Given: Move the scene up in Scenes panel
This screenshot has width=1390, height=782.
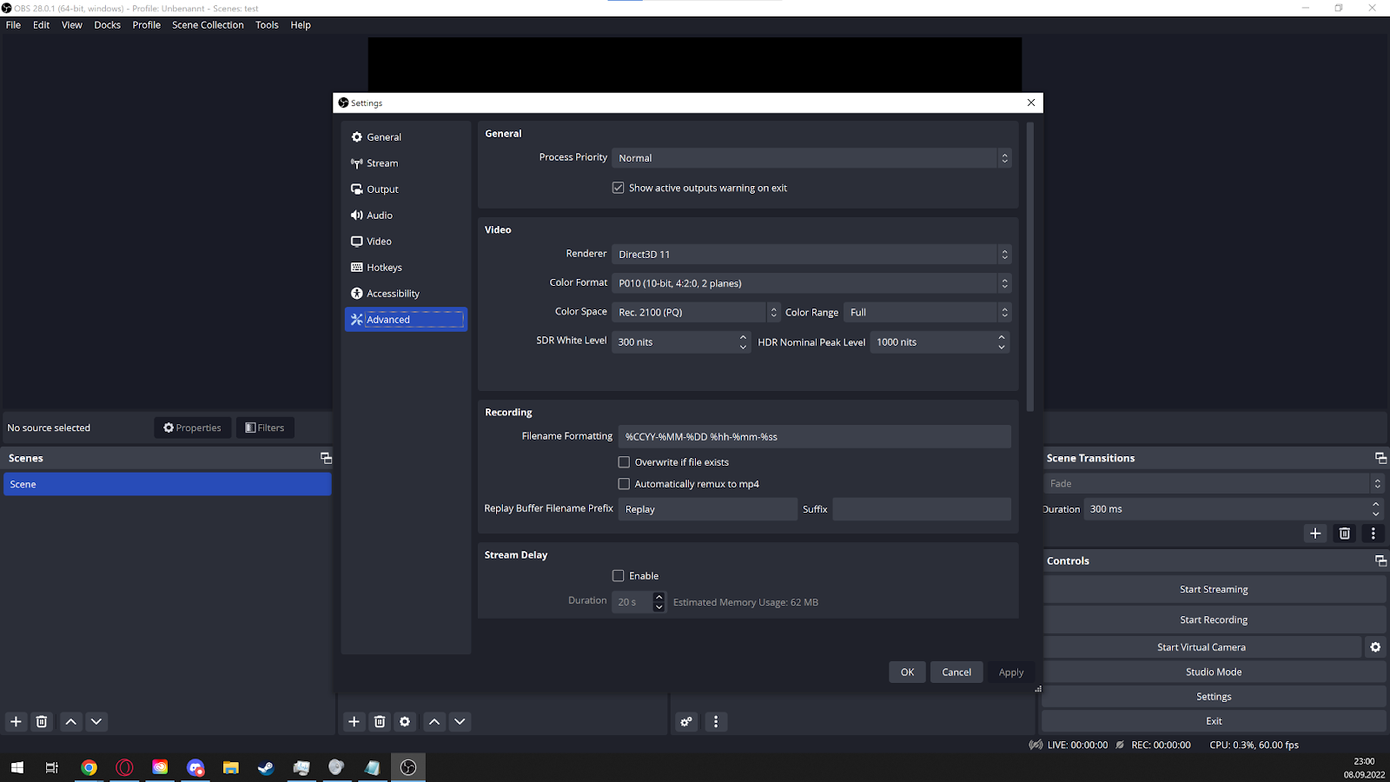Looking at the screenshot, I should (x=71, y=721).
